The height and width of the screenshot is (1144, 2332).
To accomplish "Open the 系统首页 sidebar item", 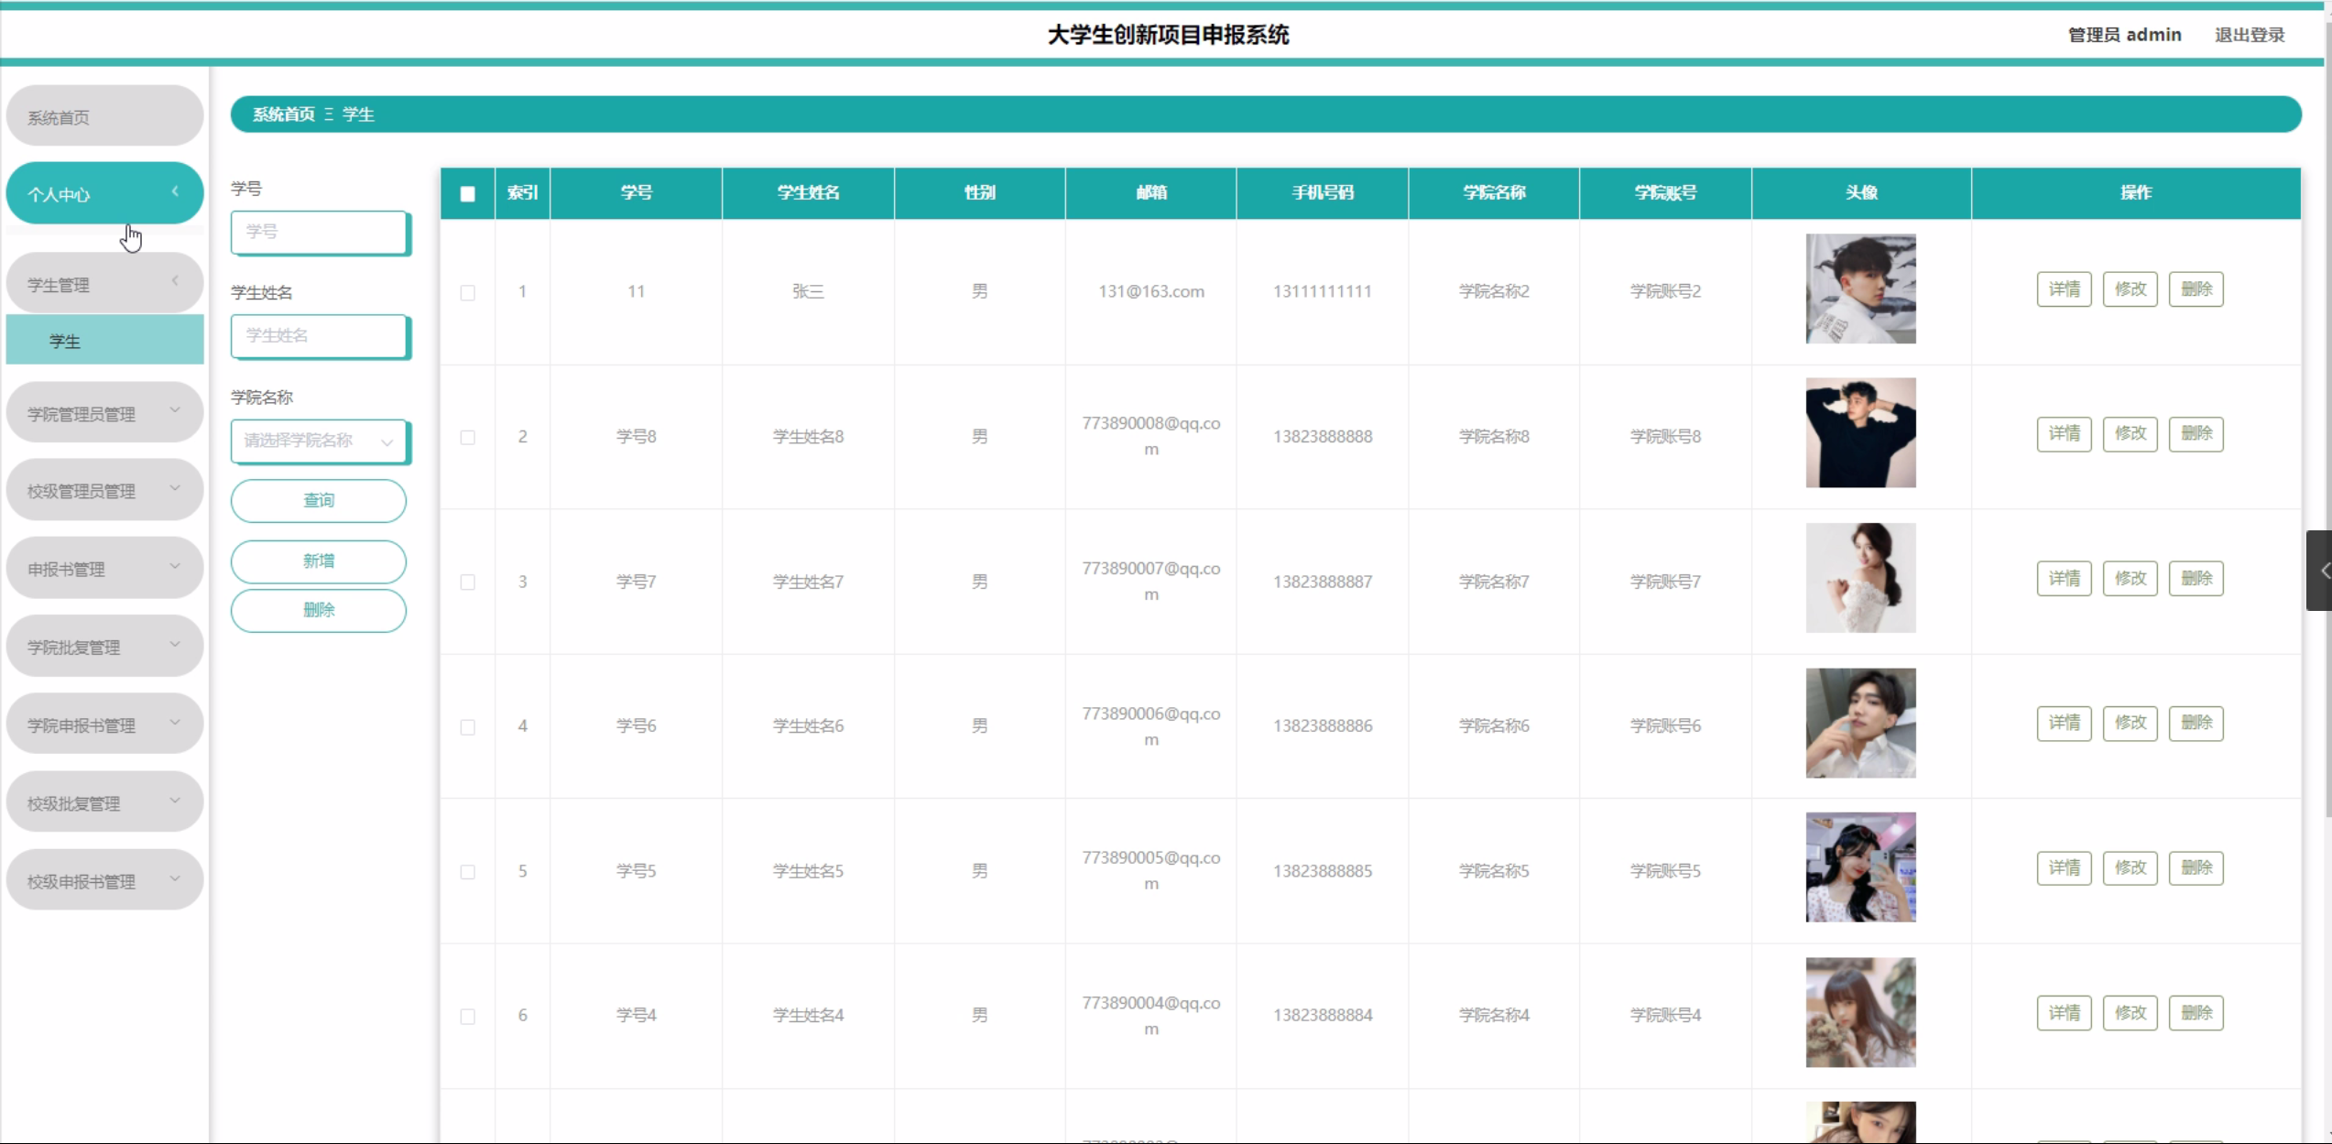I will pos(104,117).
